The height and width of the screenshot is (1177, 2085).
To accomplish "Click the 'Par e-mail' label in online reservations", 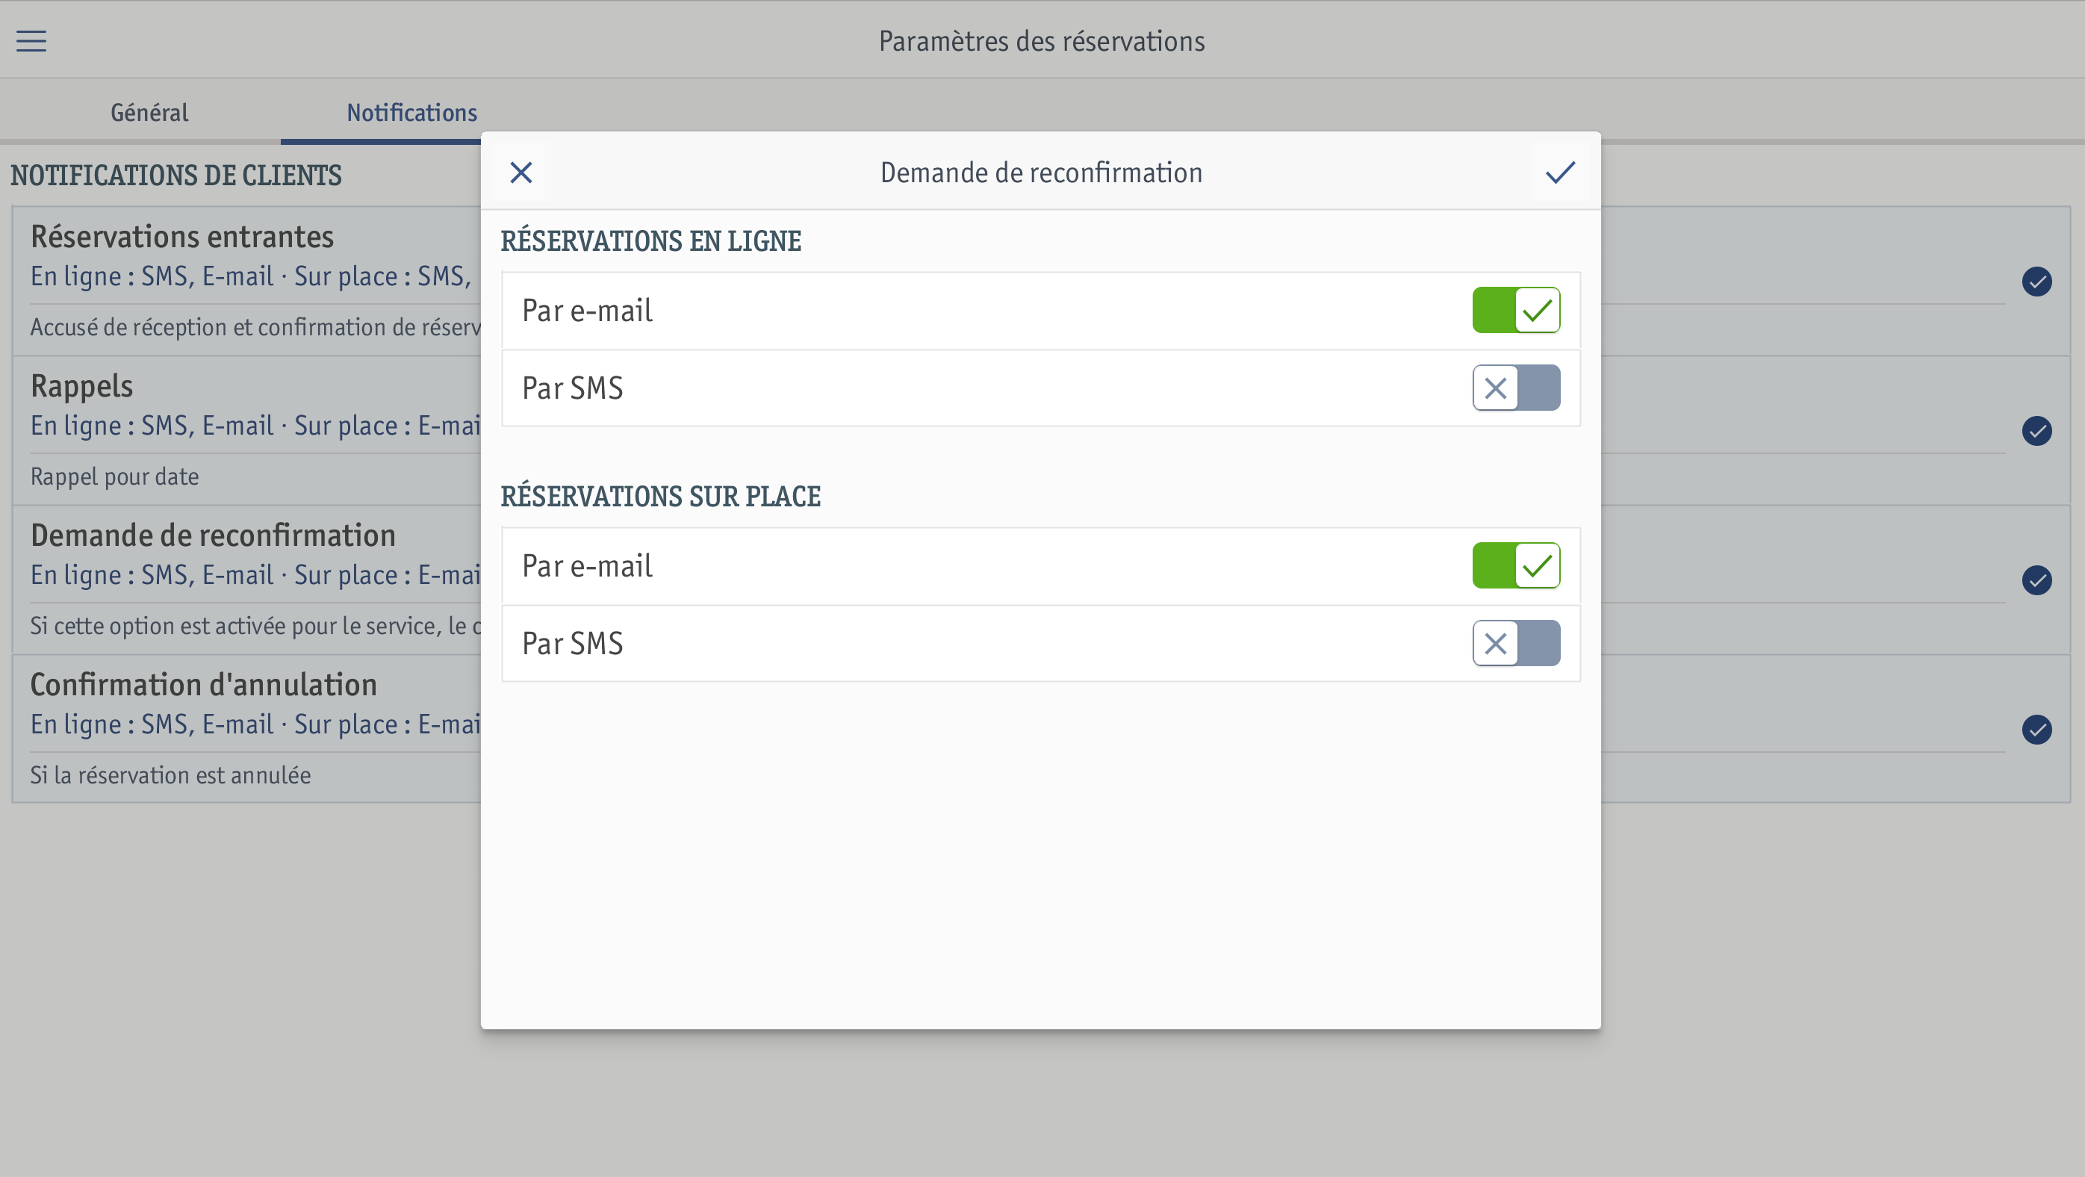I will 587,311.
